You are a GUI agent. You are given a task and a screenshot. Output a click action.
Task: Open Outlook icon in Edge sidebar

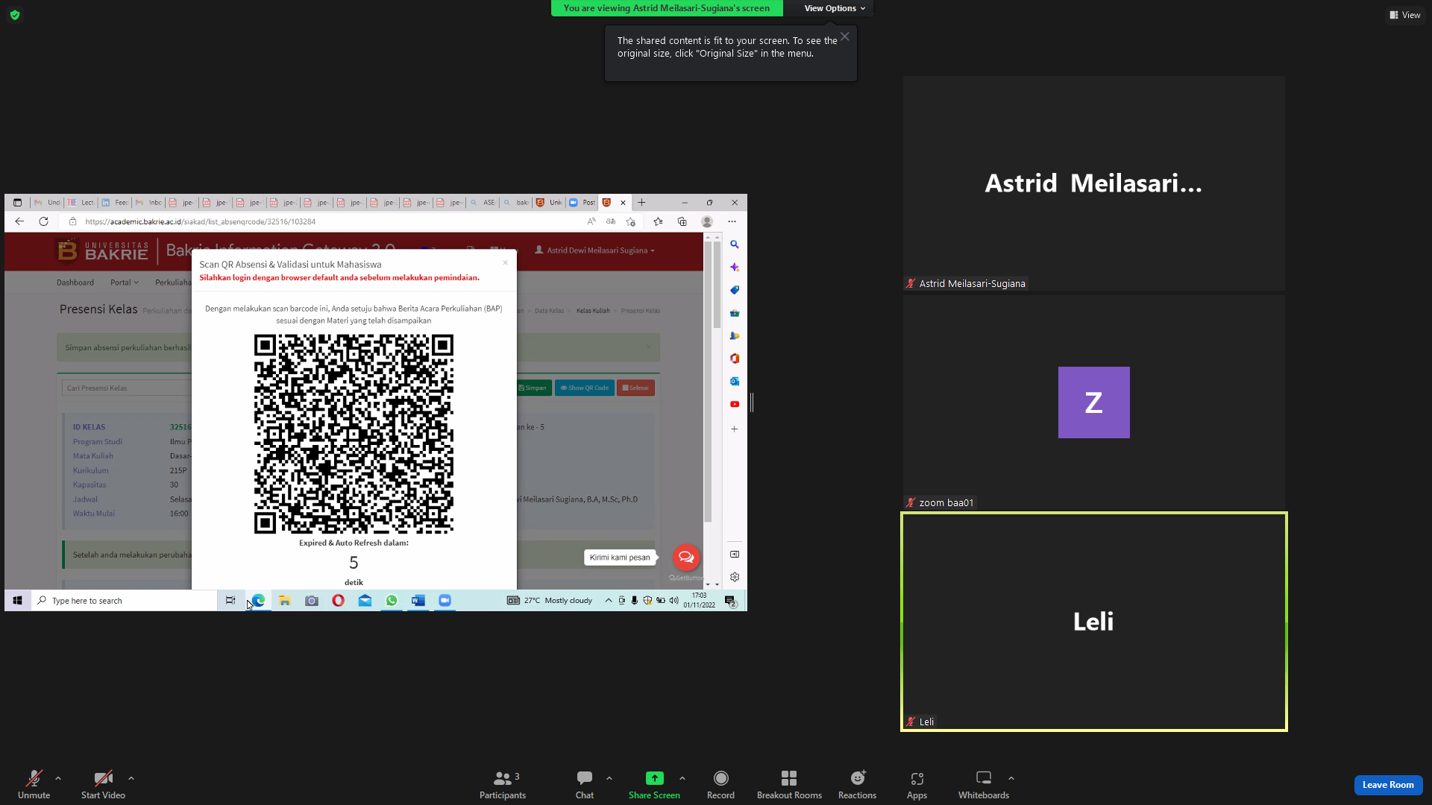point(735,381)
